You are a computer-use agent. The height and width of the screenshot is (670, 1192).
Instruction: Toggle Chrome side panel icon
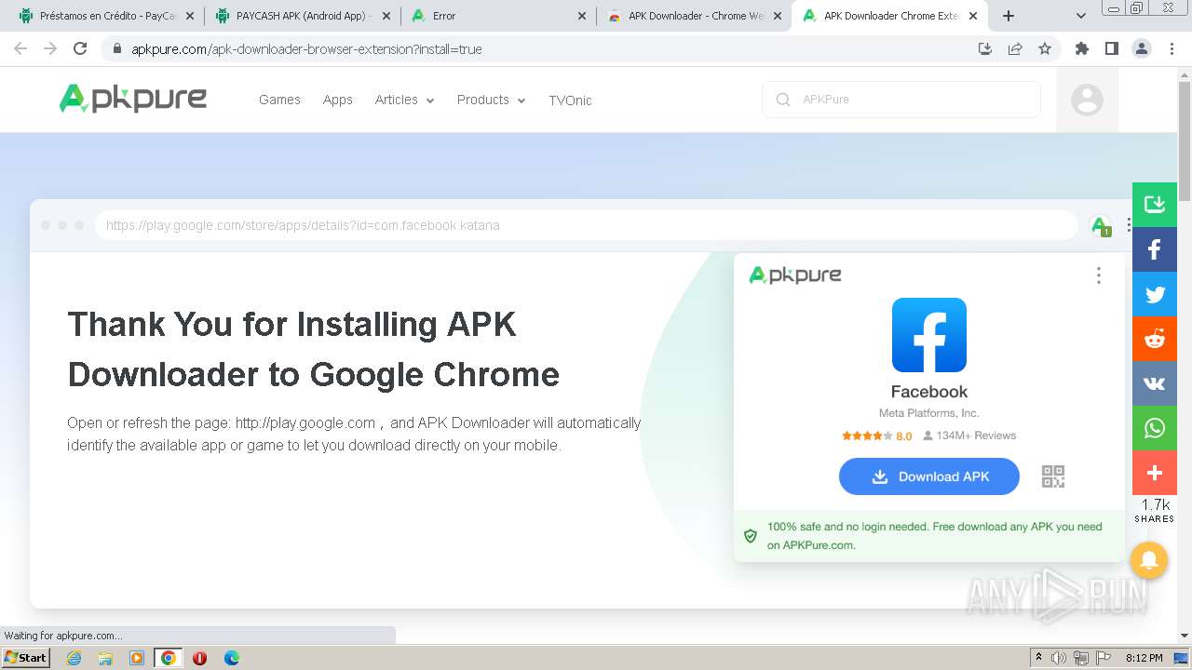[x=1112, y=48]
